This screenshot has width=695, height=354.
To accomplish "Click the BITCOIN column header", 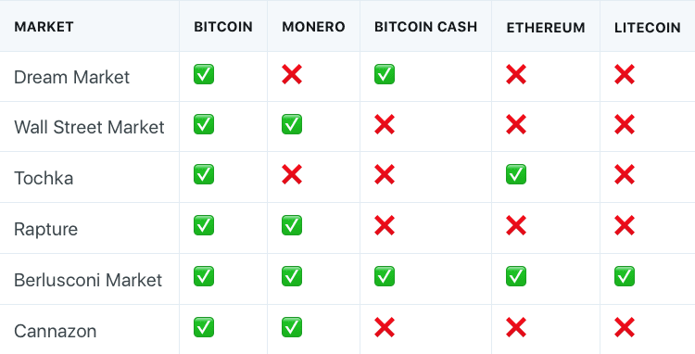I will click(223, 27).
